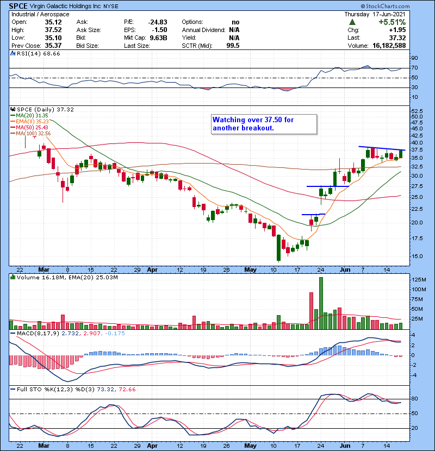Select the Open value 35.12
The image size is (435, 451).
[53, 22]
